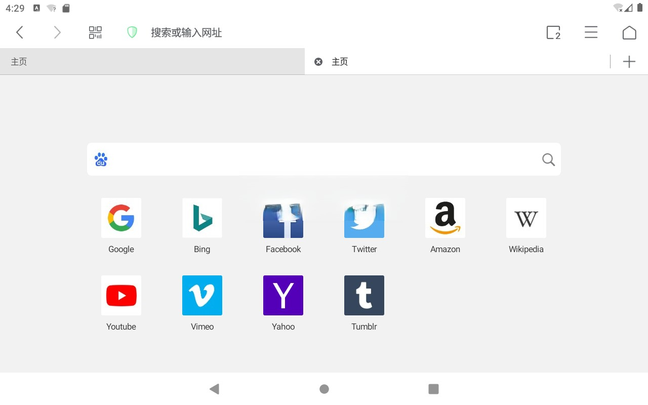The width and height of the screenshot is (648, 405).
Task: Open the tab switcher showing 2 tabs
Action: click(x=553, y=32)
